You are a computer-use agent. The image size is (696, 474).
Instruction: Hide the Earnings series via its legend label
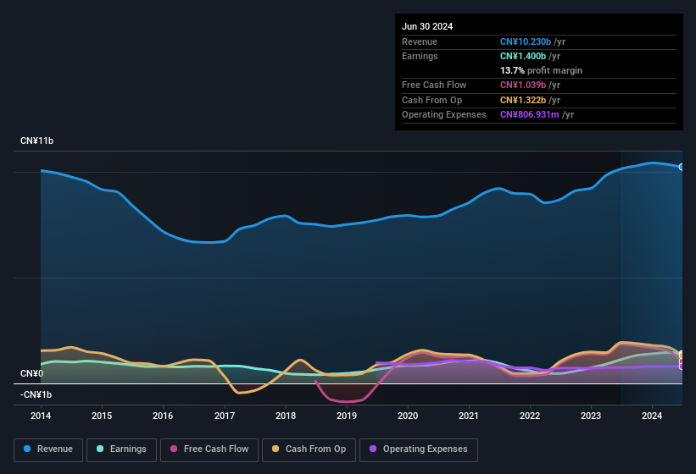(127, 449)
